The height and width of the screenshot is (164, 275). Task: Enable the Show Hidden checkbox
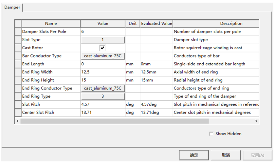point(211,134)
